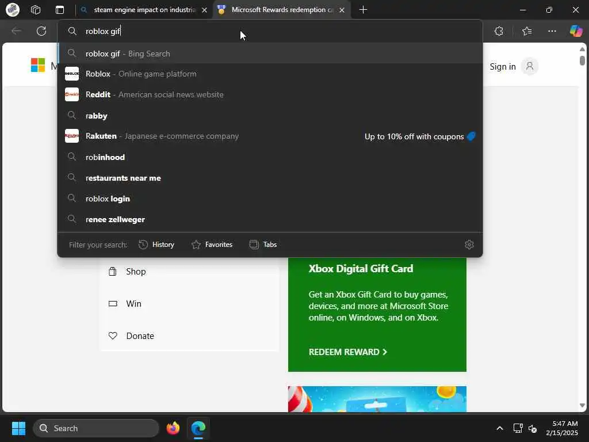The width and height of the screenshot is (589, 442).
Task: Open the Edge profile avatar icon
Action: pos(13,10)
